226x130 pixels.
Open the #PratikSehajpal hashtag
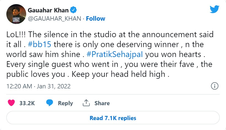pos(115,54)
